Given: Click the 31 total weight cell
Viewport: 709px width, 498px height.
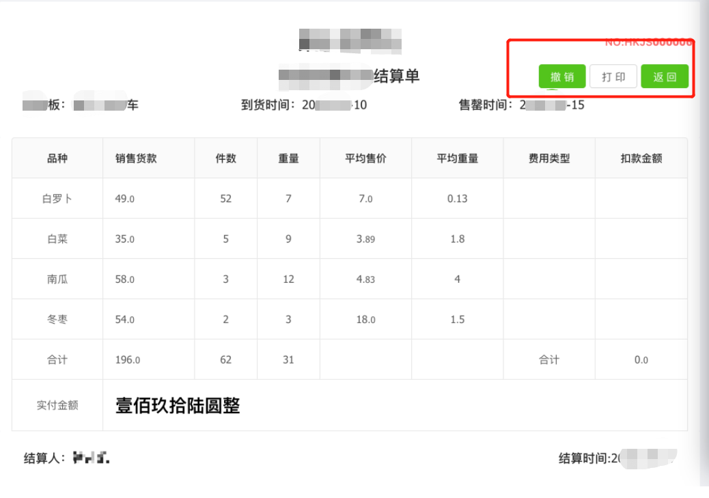Looking at the screenshot, I should (x=288, y=359).
